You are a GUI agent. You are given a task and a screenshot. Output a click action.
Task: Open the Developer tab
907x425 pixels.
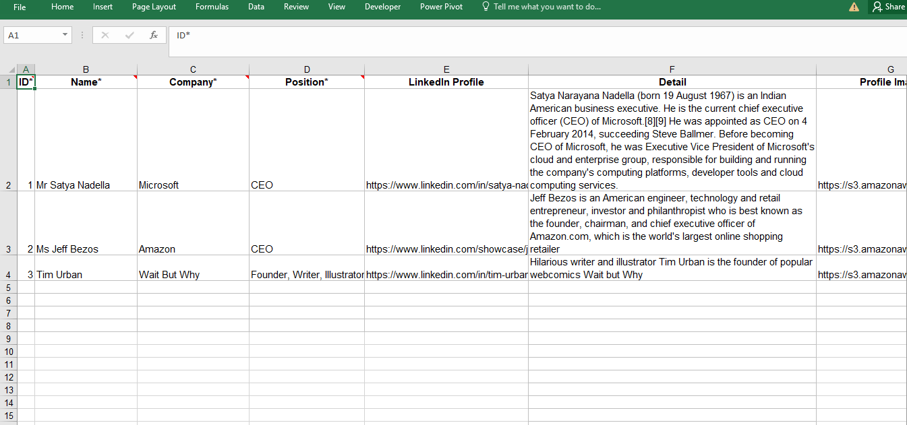382,7
